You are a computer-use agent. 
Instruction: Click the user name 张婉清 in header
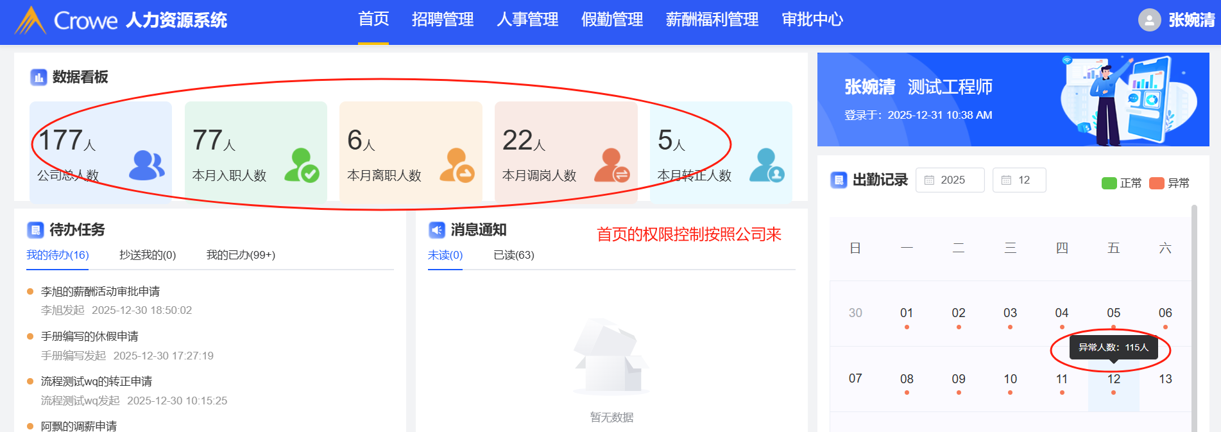click(x=1191, y=20)
